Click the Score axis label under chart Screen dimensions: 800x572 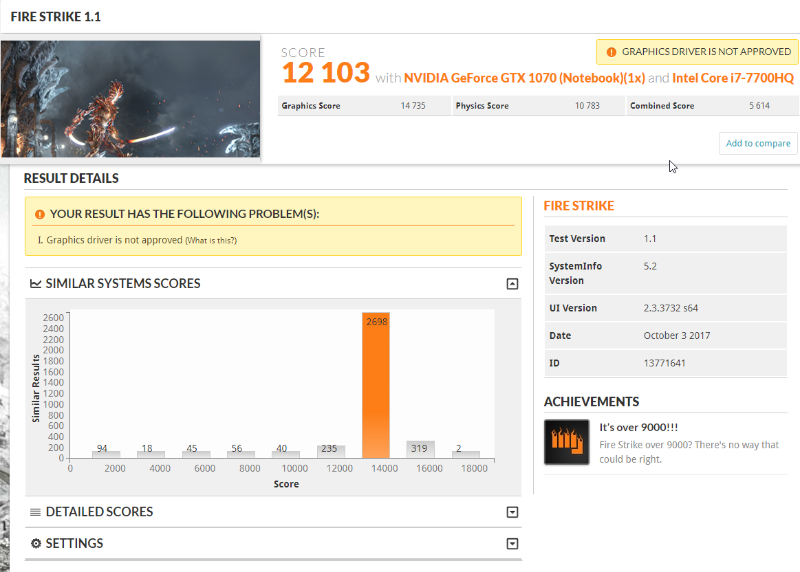click(x=286, y=484)
